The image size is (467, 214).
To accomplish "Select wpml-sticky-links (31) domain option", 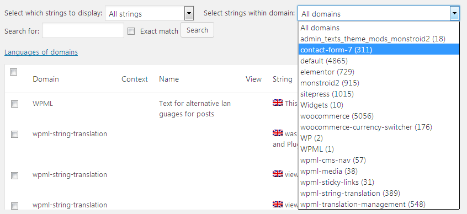I will (379, 182).
